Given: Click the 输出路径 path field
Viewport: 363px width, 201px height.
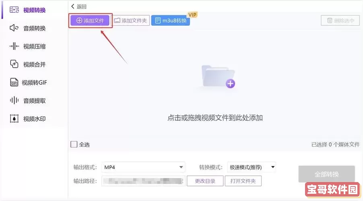Looking at the screenshot, I should coord(143,181).
